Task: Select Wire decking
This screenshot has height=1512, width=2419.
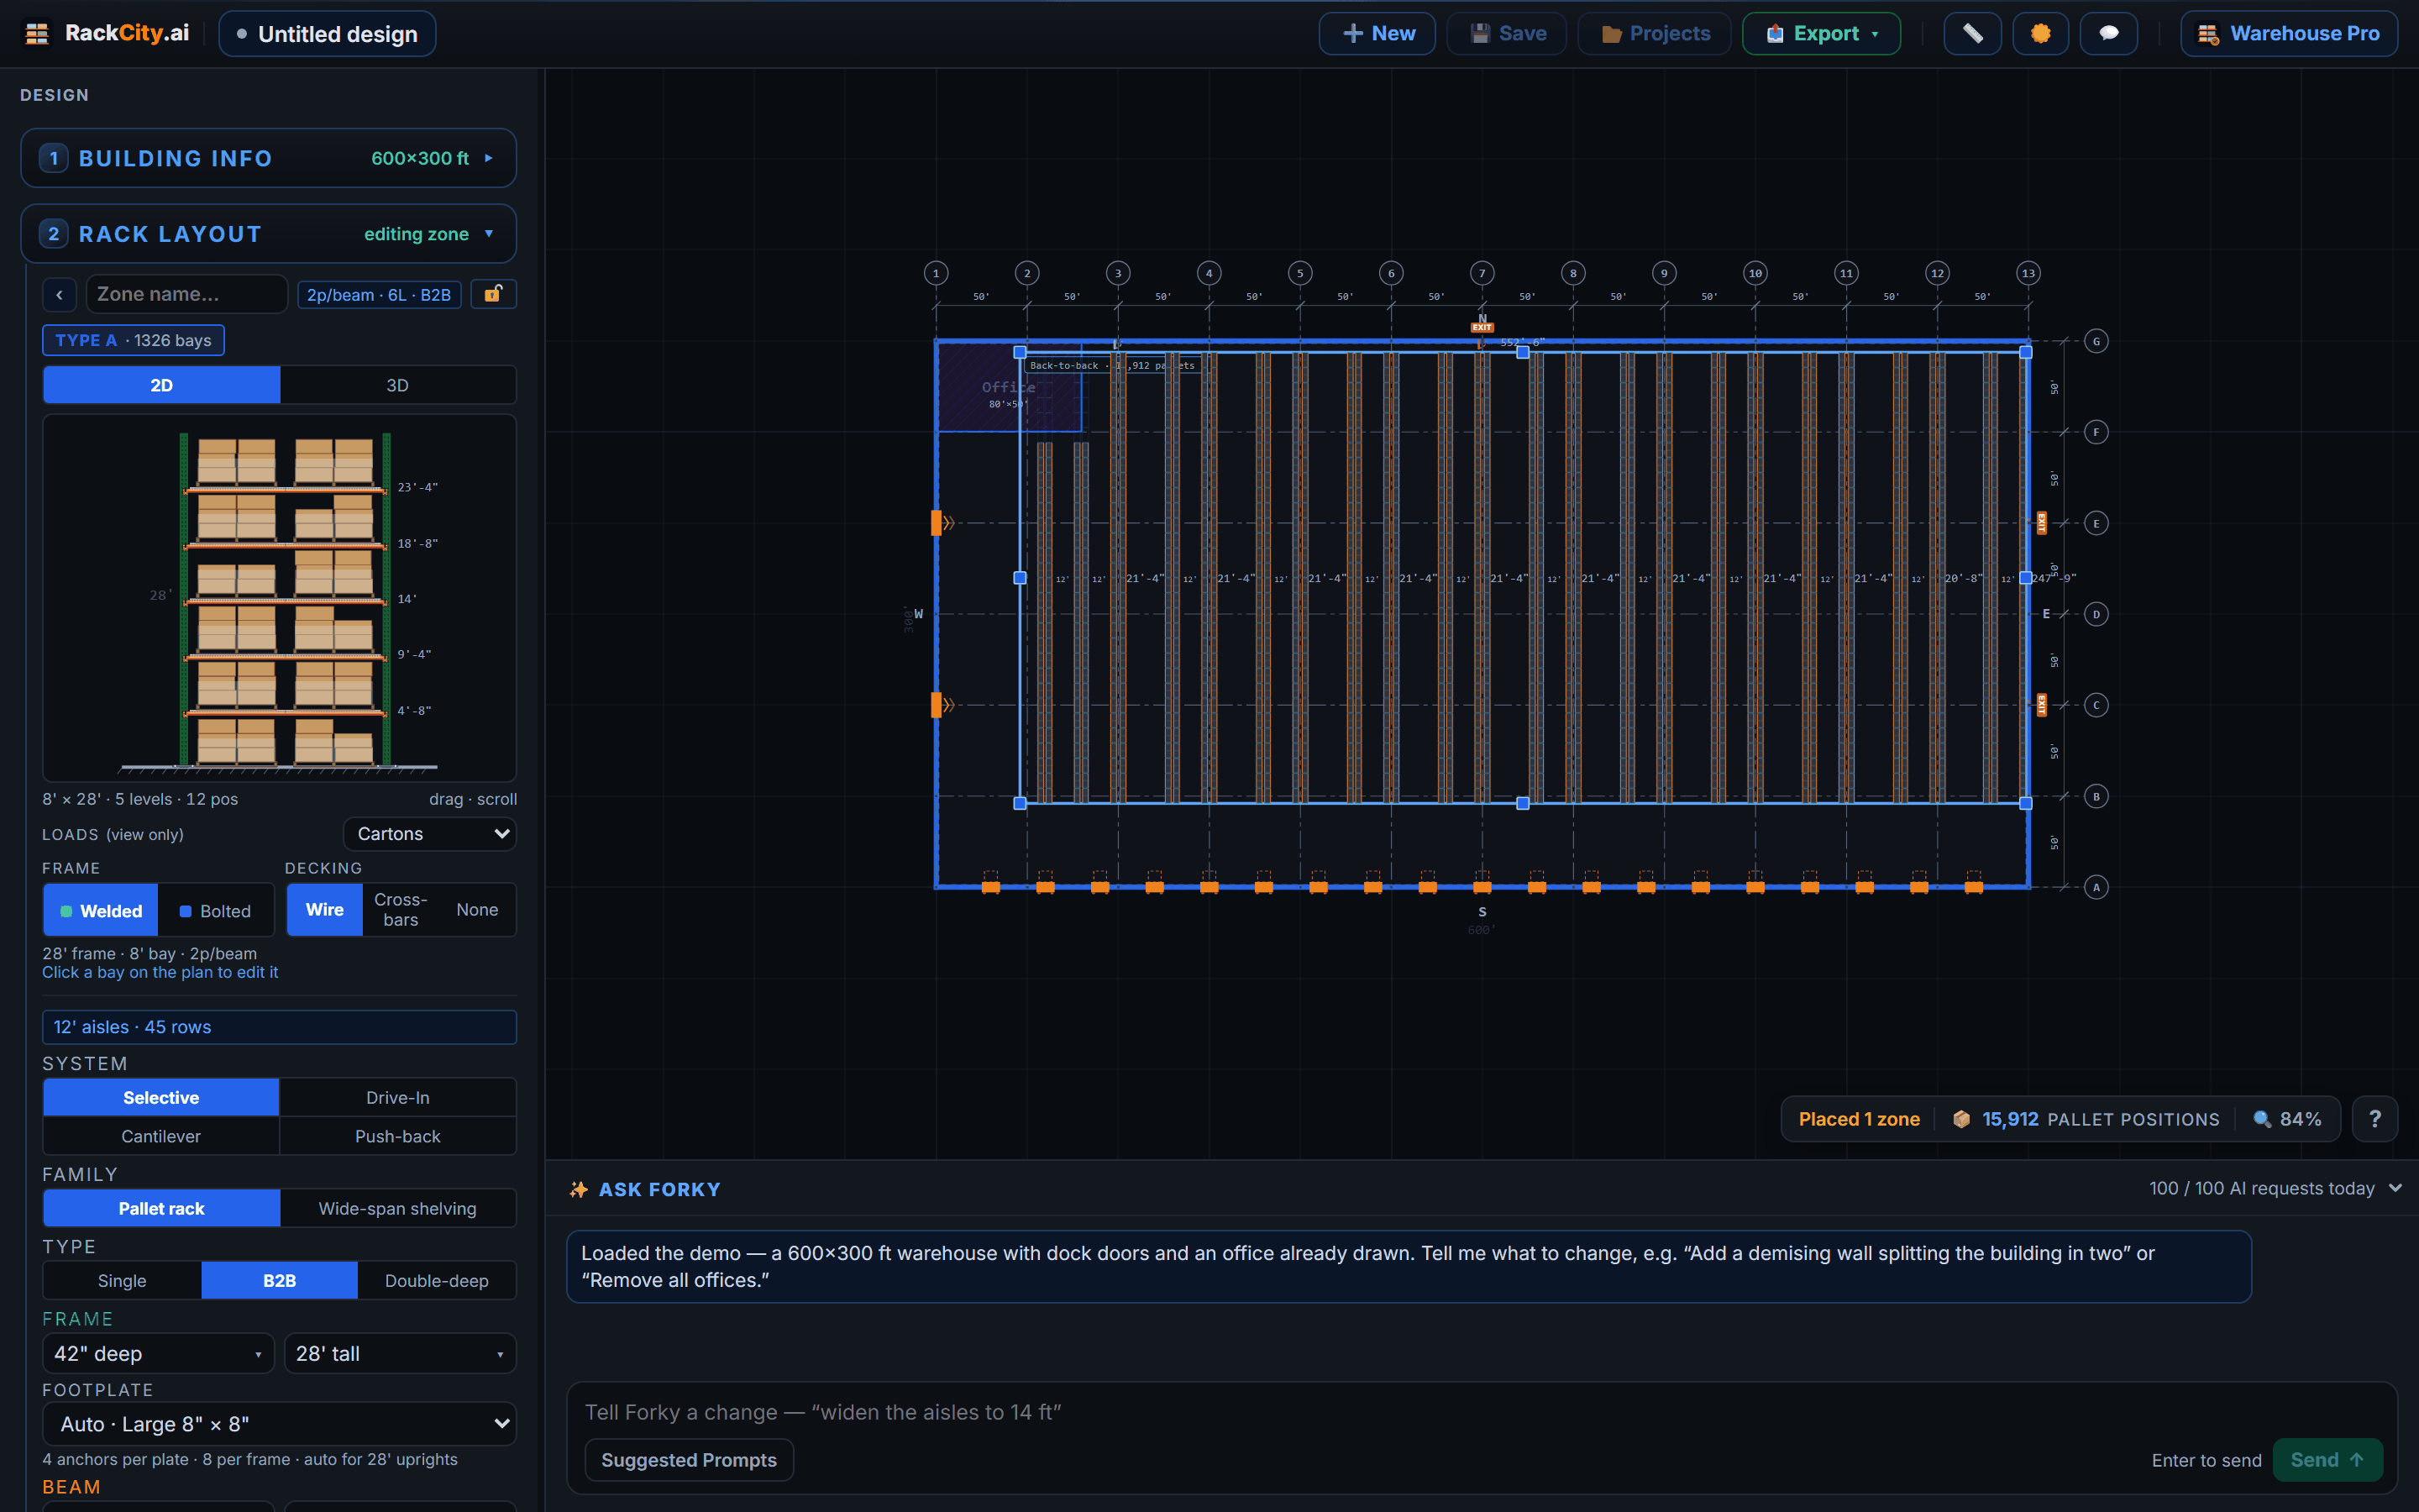Action: coord(325,910)
